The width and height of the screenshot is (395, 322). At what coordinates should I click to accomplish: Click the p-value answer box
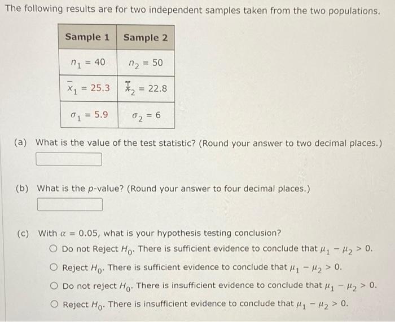[70, 204]
